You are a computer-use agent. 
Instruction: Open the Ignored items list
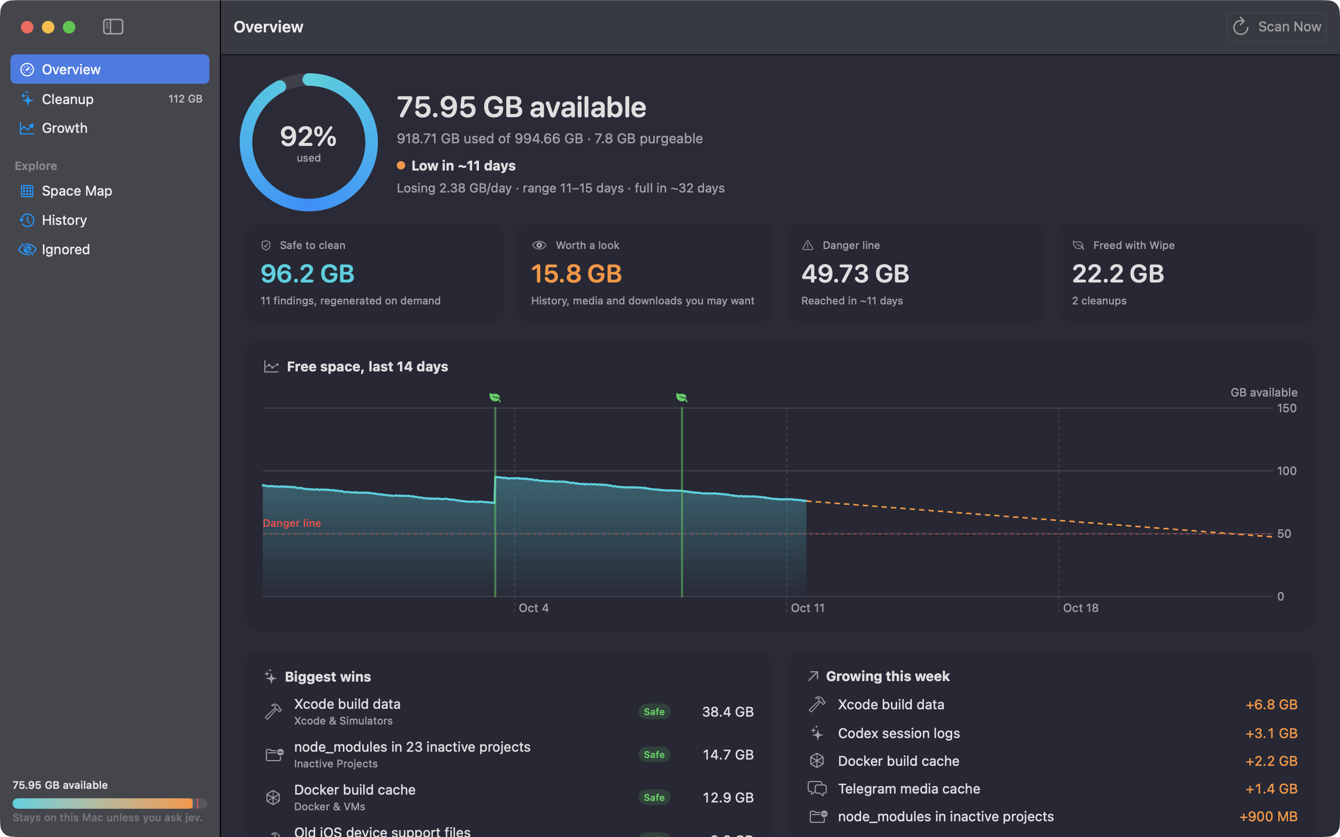[109, 249]
